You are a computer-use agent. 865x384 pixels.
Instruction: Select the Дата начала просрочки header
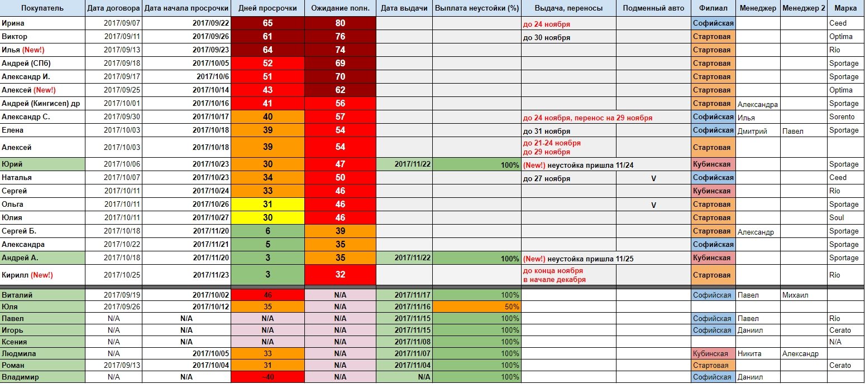[187, 8]
